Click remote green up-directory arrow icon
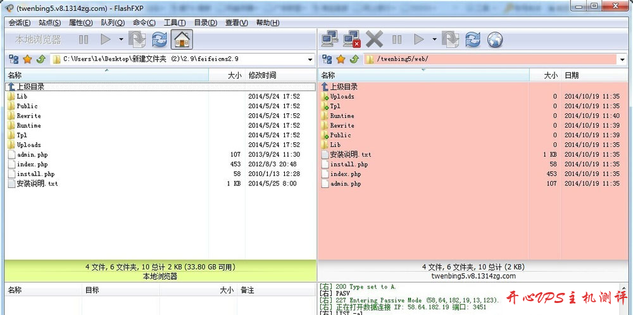 (x=354, y=59)
